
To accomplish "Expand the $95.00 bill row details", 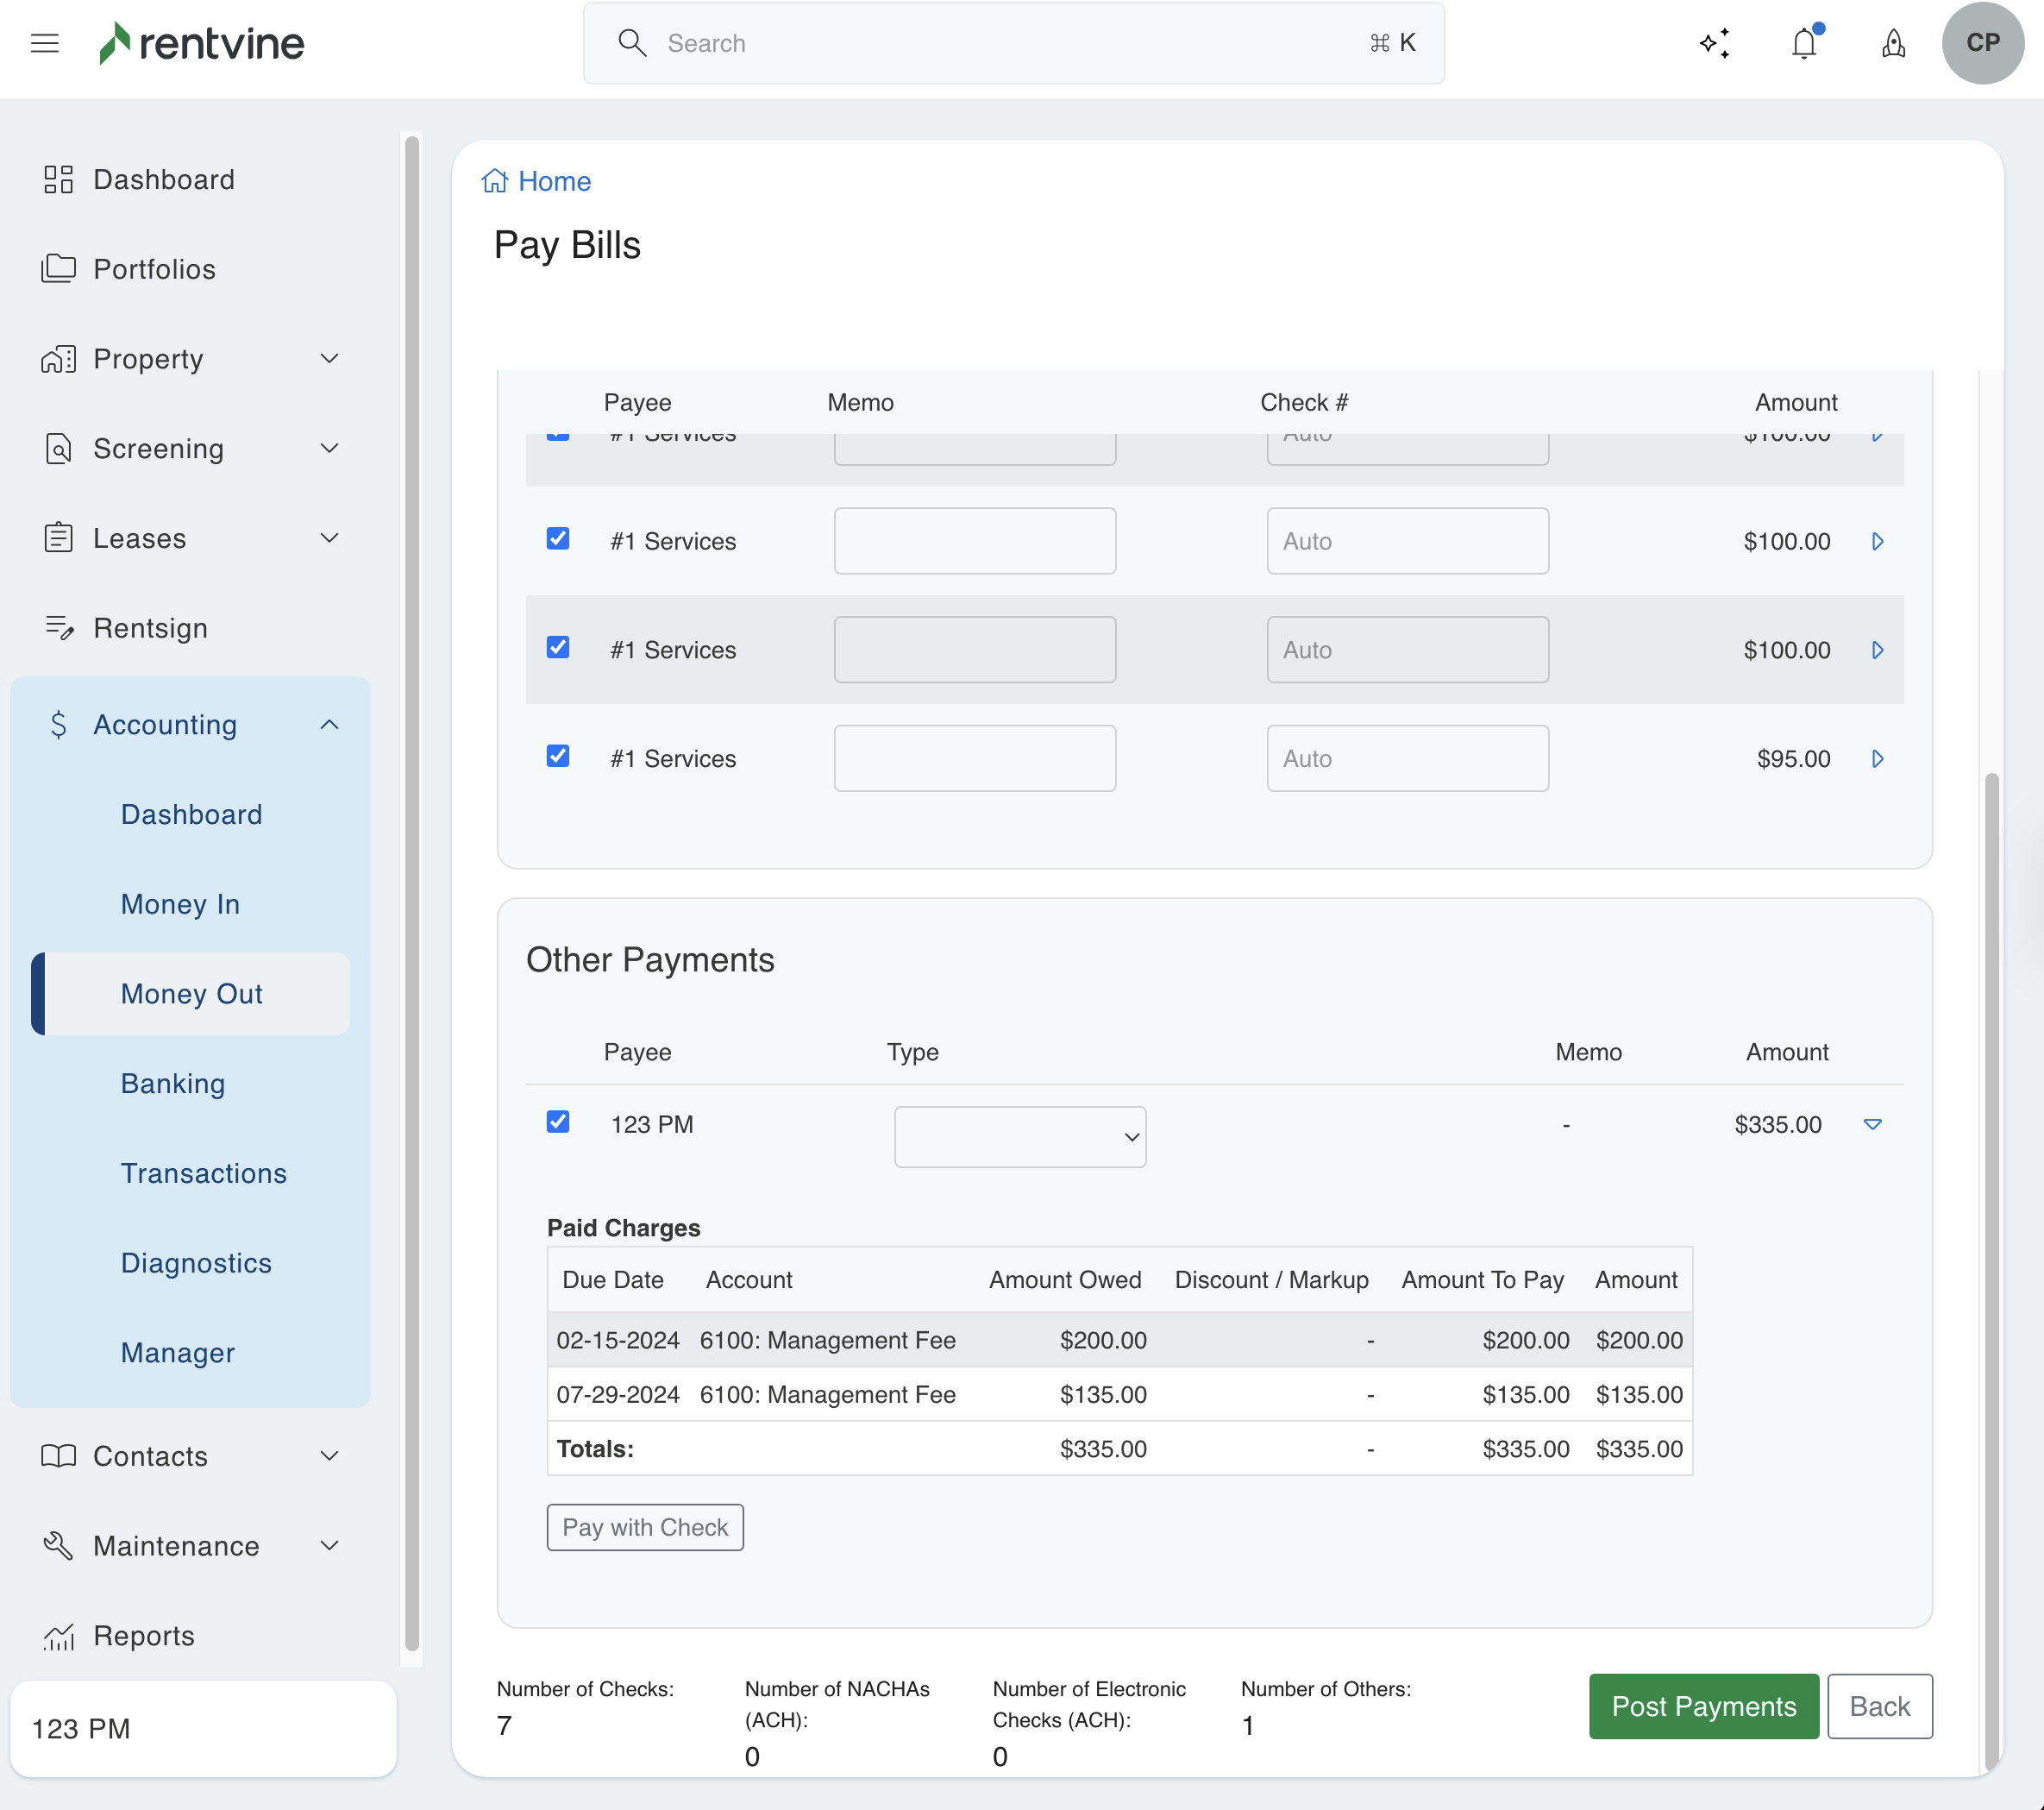I will pos(1877,758).
